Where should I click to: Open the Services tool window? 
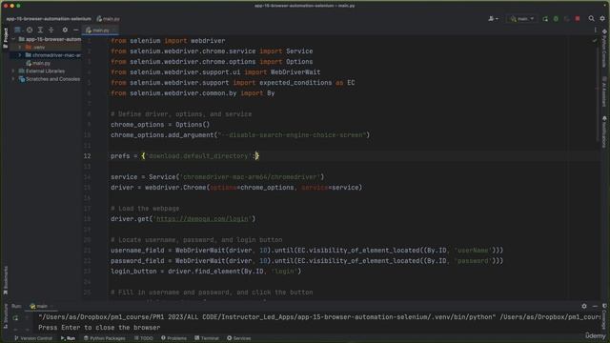[x=239, y=338]
